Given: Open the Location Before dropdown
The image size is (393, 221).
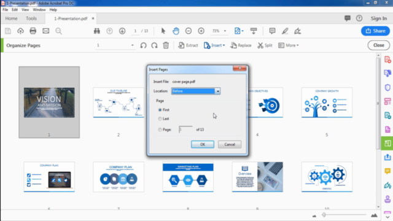Looking at the screenshot, I should pyautogui.click(x=196, y=91).
